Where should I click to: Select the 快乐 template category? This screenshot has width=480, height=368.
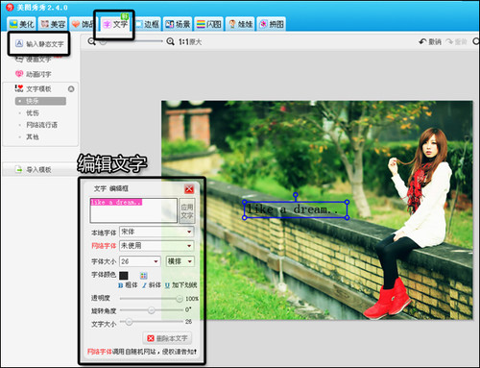(40, 101)
